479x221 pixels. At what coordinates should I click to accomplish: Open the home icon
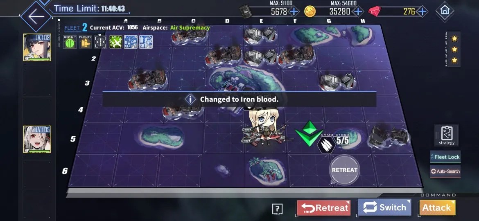(445, 11)
